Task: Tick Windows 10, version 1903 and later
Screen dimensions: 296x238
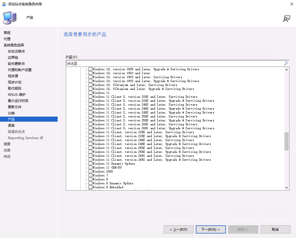Action: [x=90, y=73]
